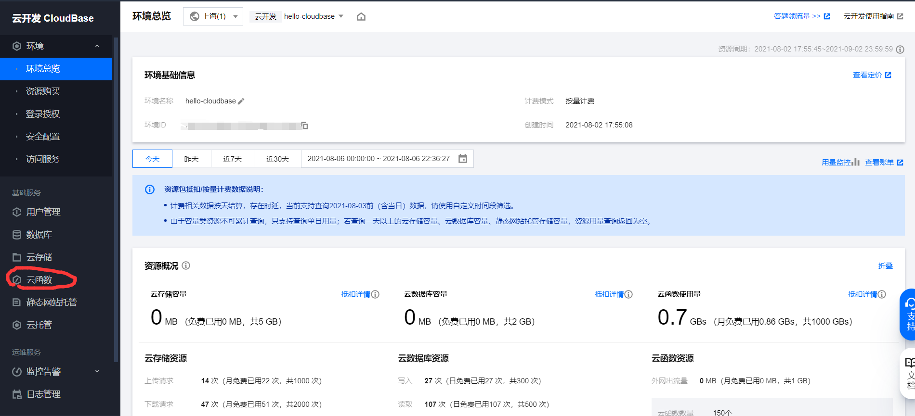Open 查看定价 pricing link
This screenshot has width=915, height=416.
[x=872, y=75]
